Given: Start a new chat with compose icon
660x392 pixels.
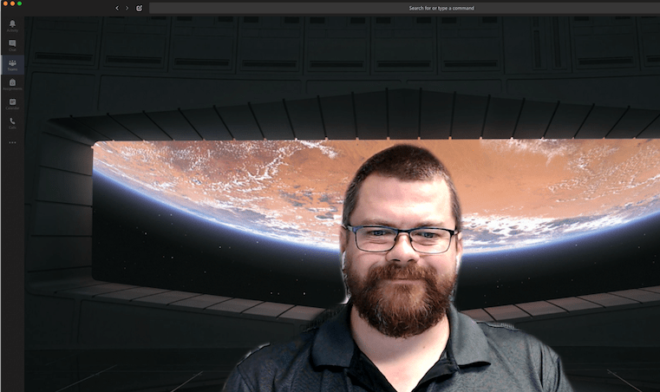Looking at the screenshot, I should tap(139, 8).
